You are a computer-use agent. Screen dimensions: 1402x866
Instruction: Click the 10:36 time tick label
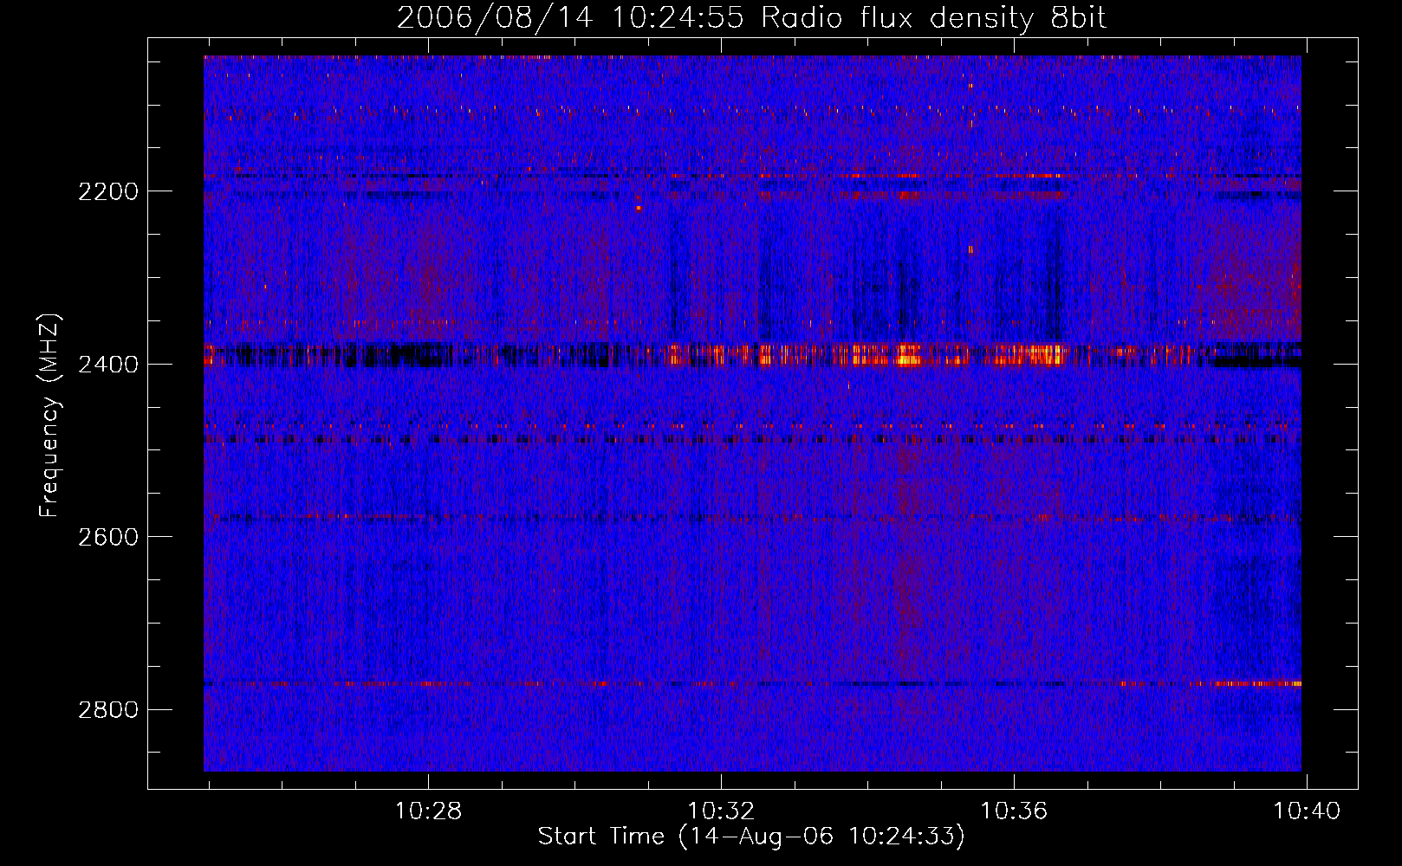pyautogui.click(x=1014, y=811)
